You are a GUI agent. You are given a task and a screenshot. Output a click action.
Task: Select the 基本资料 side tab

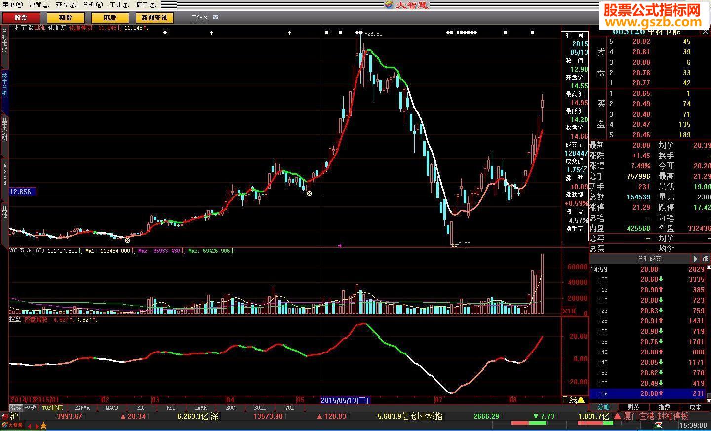tap(4, 128)
